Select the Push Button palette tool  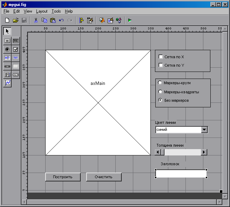7,41
